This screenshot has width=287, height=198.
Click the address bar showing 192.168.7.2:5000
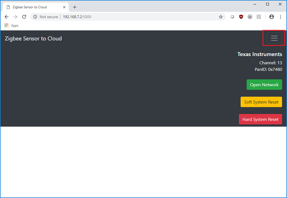(x=138, y=17)
